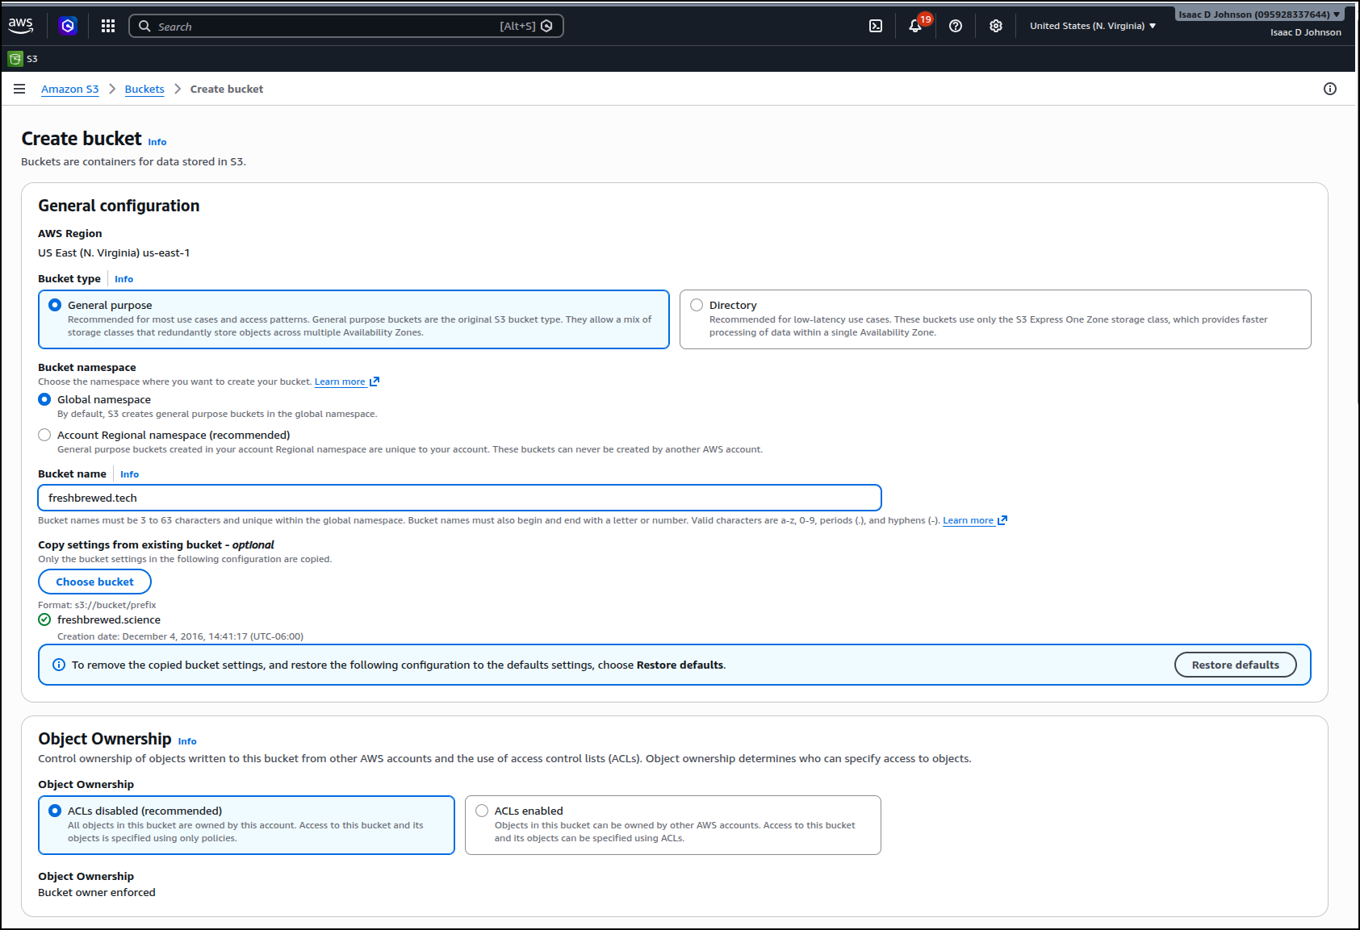The image size is (1360, 930).
Task: Open the services grid menu icon
Action: click(108, 26)
